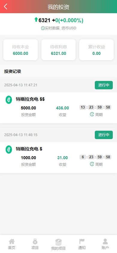
Task: Click 进行中 button for 11:47:21 record
Action: tap(104, 85)
